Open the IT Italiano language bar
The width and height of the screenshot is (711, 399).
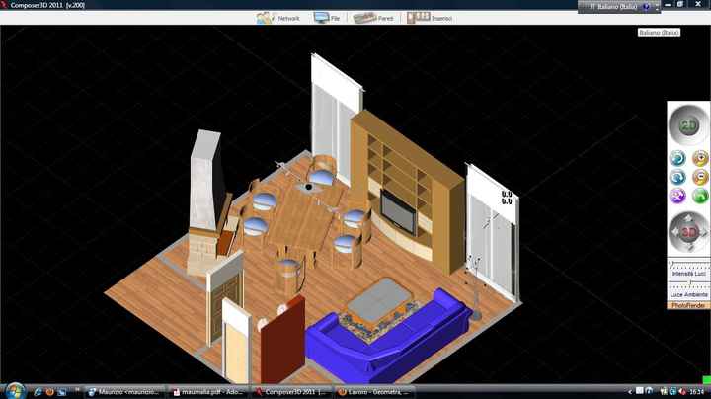(x=619, y=6)
